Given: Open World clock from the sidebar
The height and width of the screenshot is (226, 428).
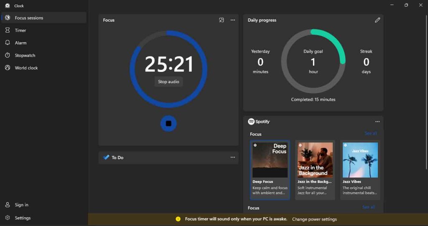Looking at the screenshot, I should point(43,68).
